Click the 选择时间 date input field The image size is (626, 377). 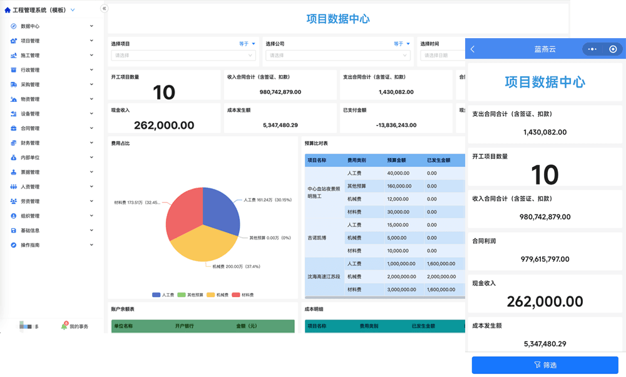tap(438, 55)
